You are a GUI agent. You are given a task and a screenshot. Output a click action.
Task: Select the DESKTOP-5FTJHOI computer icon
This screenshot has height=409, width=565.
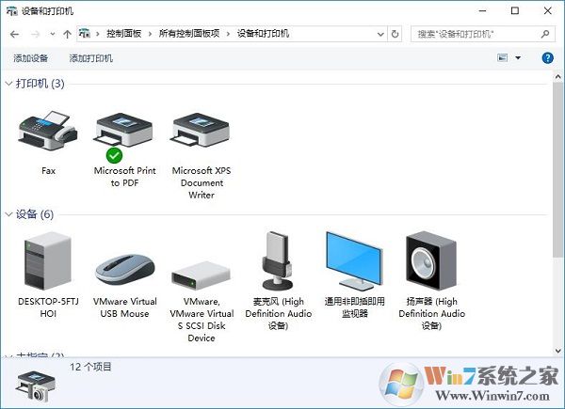(48, 260)
